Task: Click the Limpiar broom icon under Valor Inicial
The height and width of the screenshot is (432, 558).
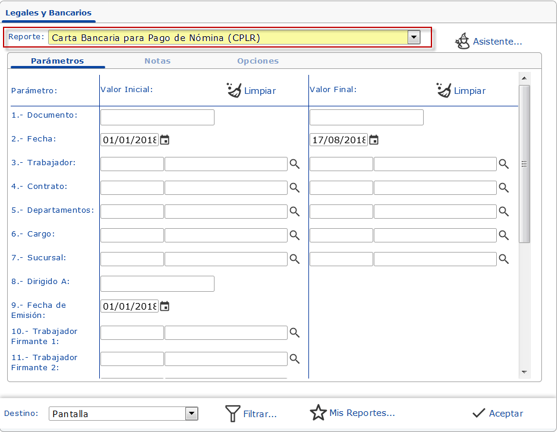Action: pos(234,90)
